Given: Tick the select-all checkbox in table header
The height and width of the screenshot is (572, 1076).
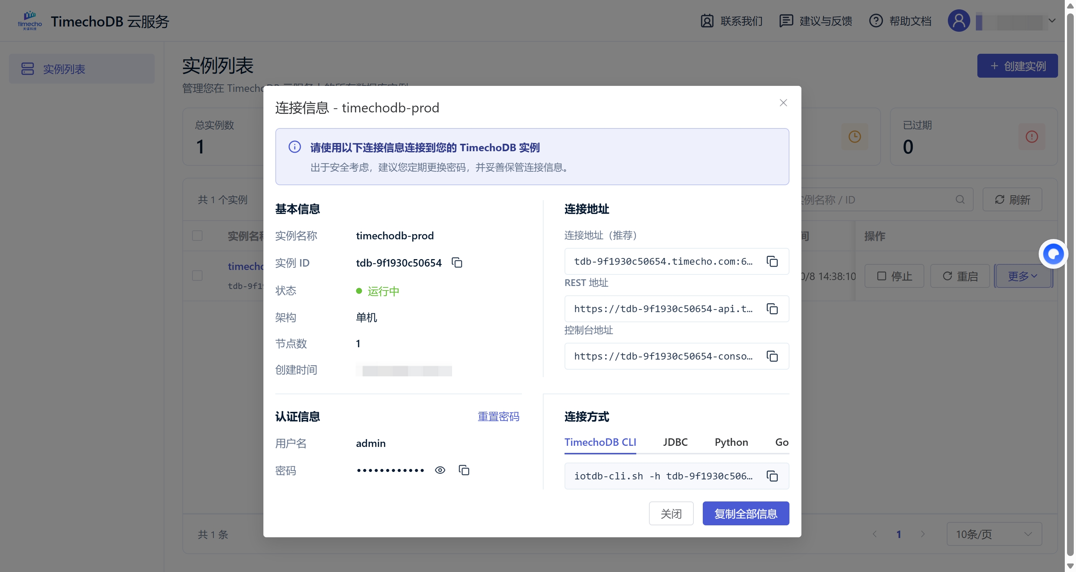Looking at the screenshot, I should pos(197,236).
